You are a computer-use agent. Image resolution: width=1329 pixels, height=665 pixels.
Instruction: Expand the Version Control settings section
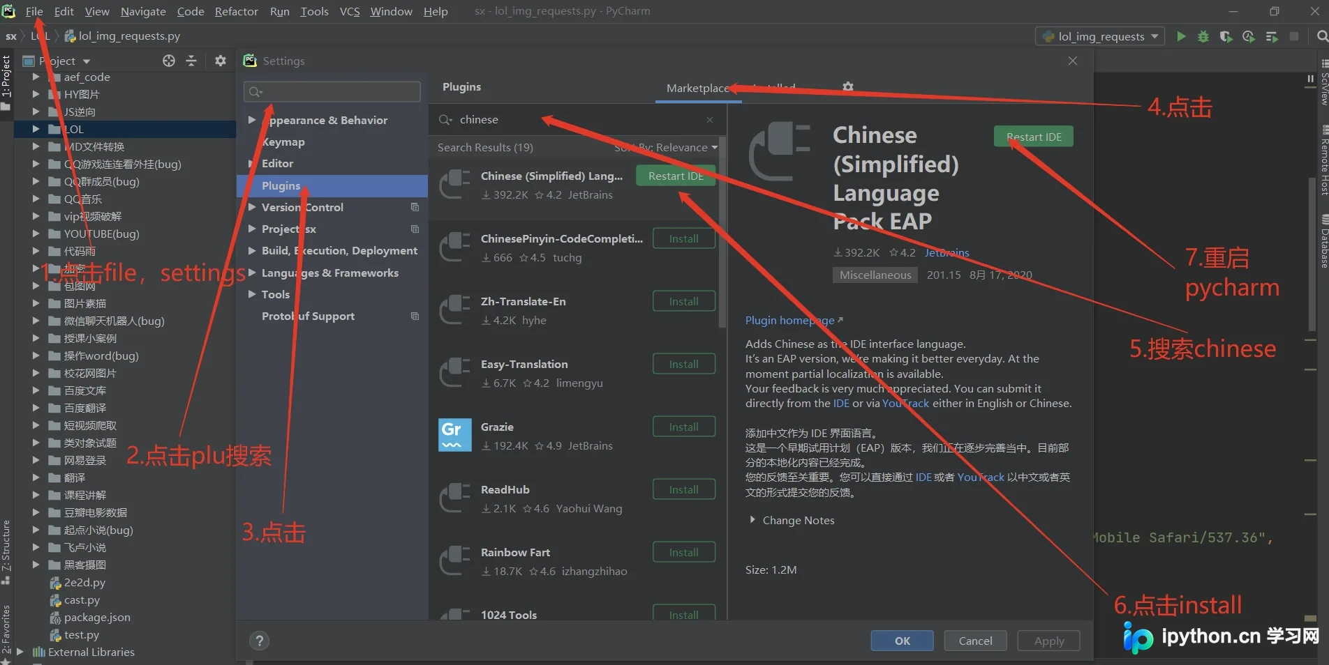(252, 207)
